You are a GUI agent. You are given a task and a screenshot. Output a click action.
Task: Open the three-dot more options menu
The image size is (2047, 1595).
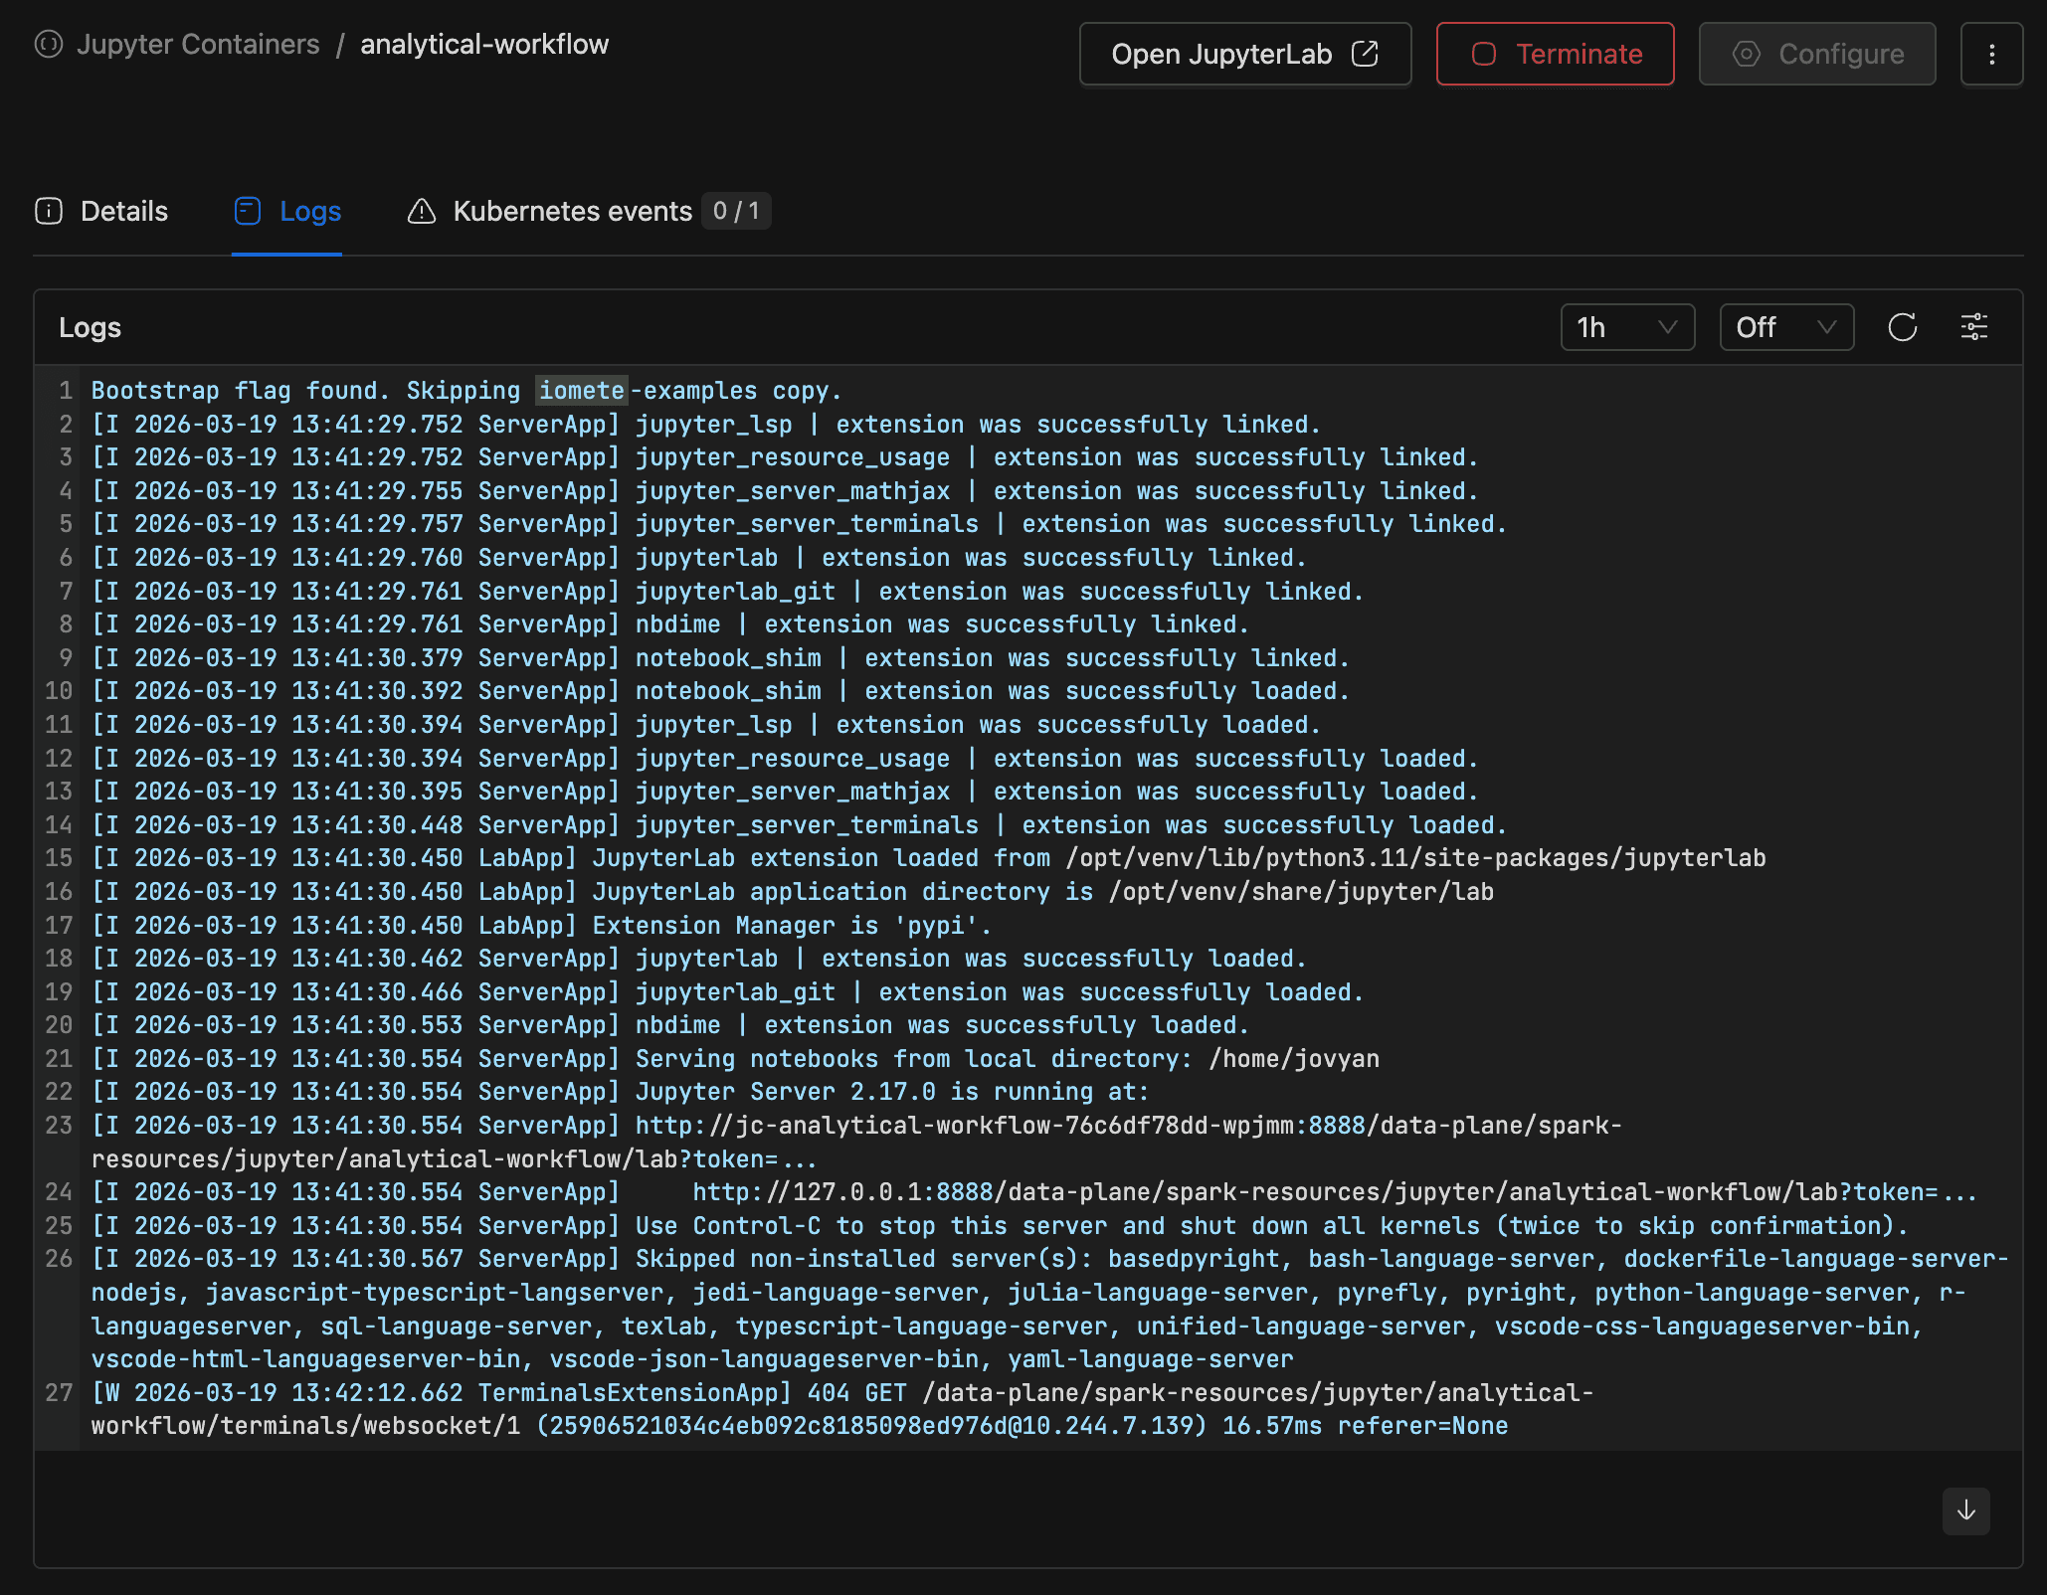click(1991, 55)
